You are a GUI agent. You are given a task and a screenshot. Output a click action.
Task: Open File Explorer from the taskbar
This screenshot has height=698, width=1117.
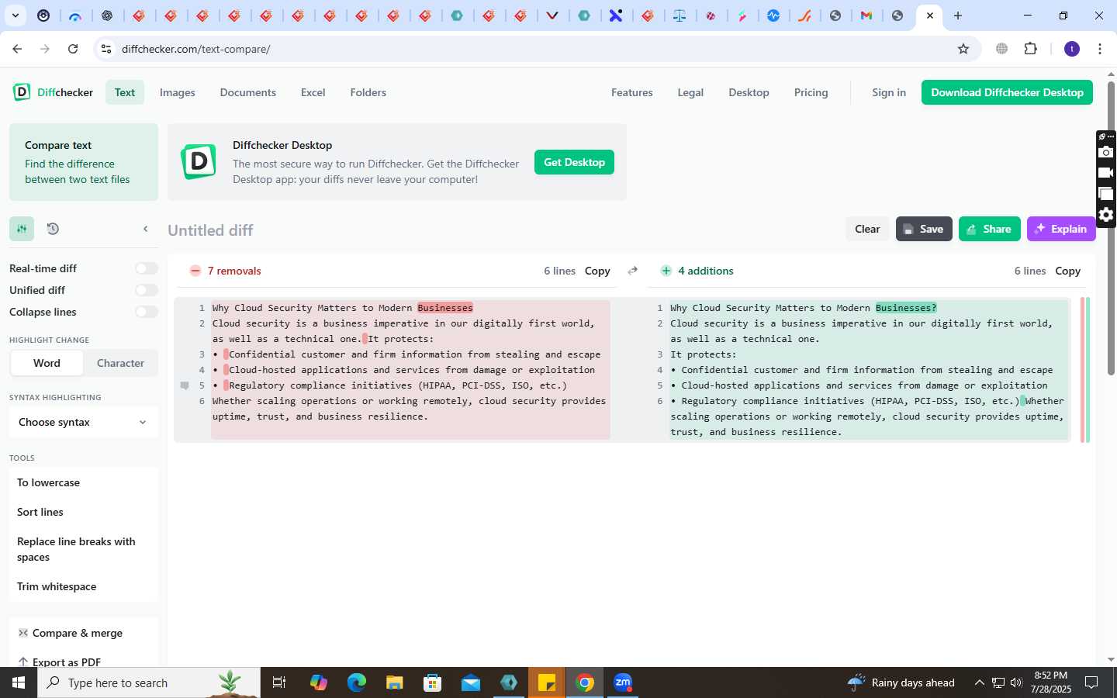[394, 682]
